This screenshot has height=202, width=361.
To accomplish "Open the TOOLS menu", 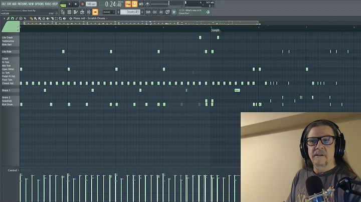I will [48, 4].
